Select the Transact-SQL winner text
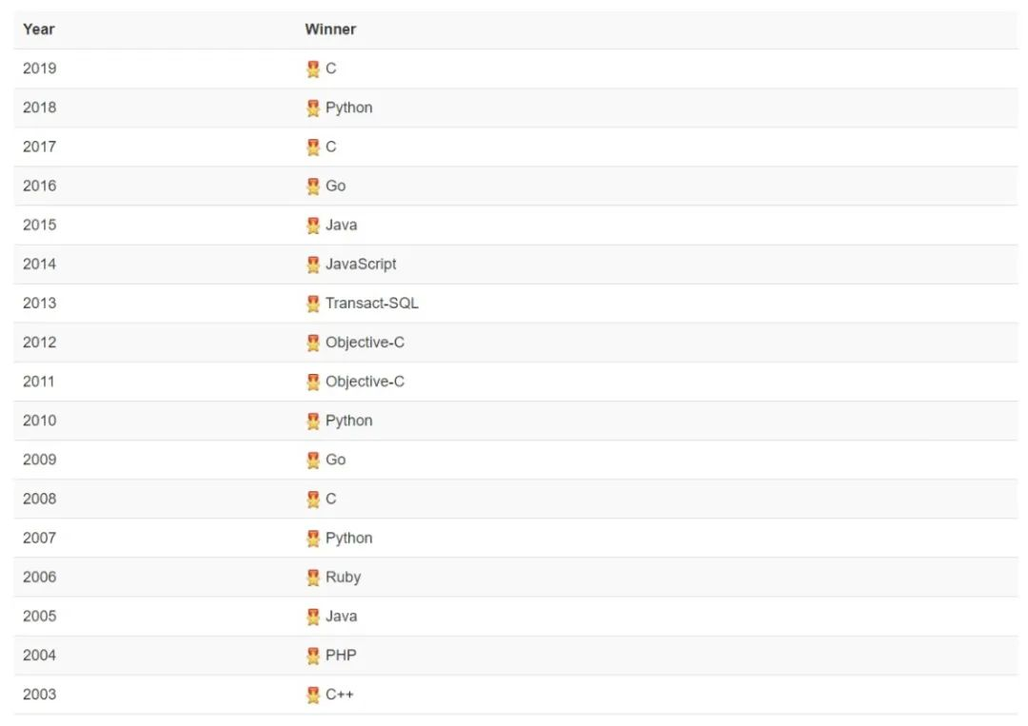The height and width of the screenshot is (726, 1028). click(x=372, y=304)
